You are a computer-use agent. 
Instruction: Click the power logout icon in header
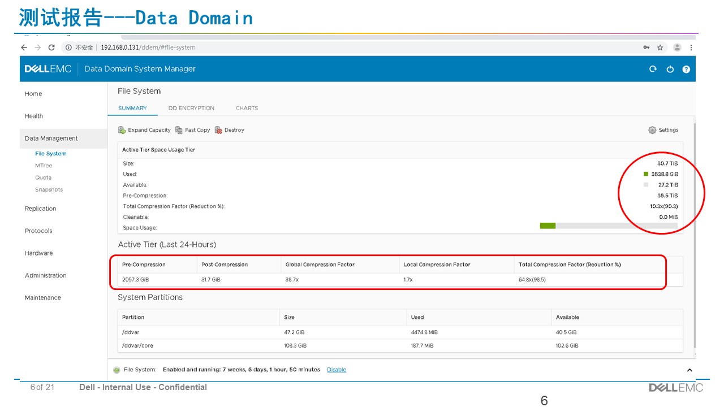(670, 69)
